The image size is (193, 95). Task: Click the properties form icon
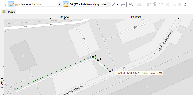[148, 5]
